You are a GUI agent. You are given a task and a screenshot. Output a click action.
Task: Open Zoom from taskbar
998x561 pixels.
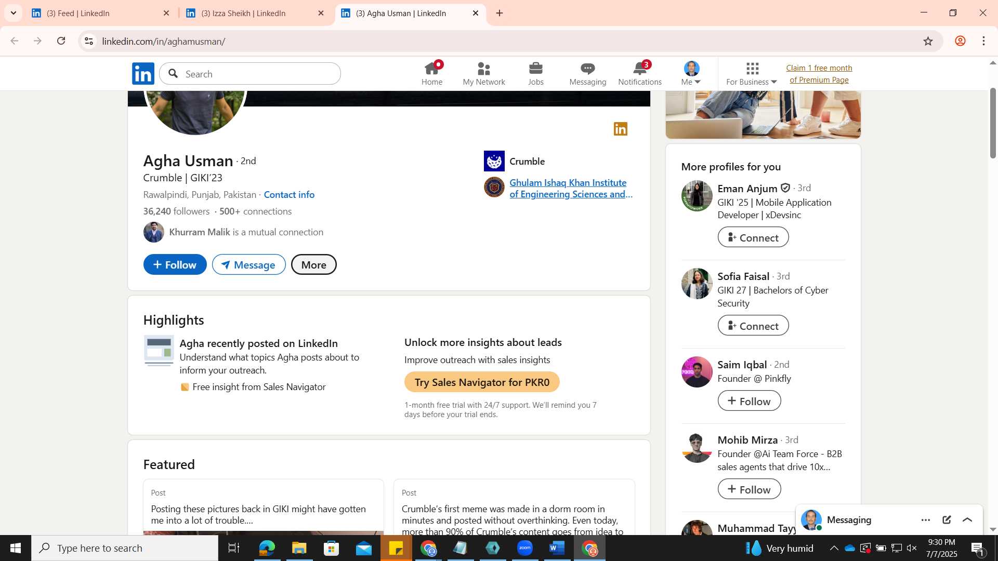525,548
